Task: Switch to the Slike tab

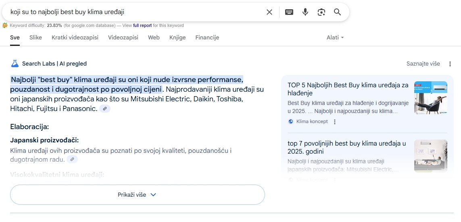Action: point(35,37)
